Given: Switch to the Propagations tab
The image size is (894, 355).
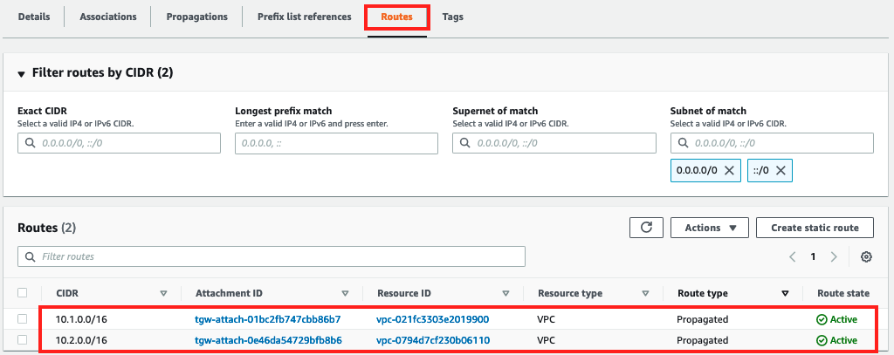Looking at the screenshot, I should coord(196,17).
